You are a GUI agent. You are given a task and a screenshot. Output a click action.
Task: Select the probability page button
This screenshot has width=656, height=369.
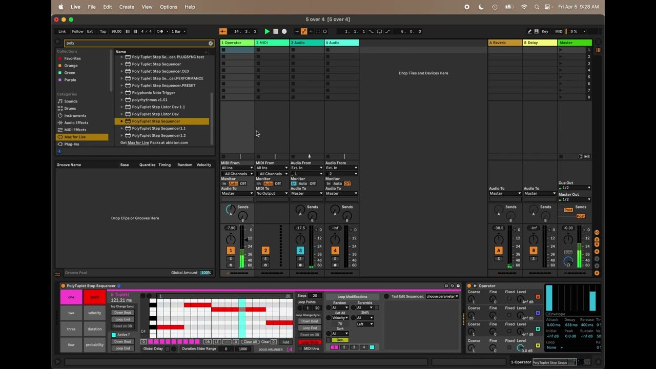(x=95, y=345)
